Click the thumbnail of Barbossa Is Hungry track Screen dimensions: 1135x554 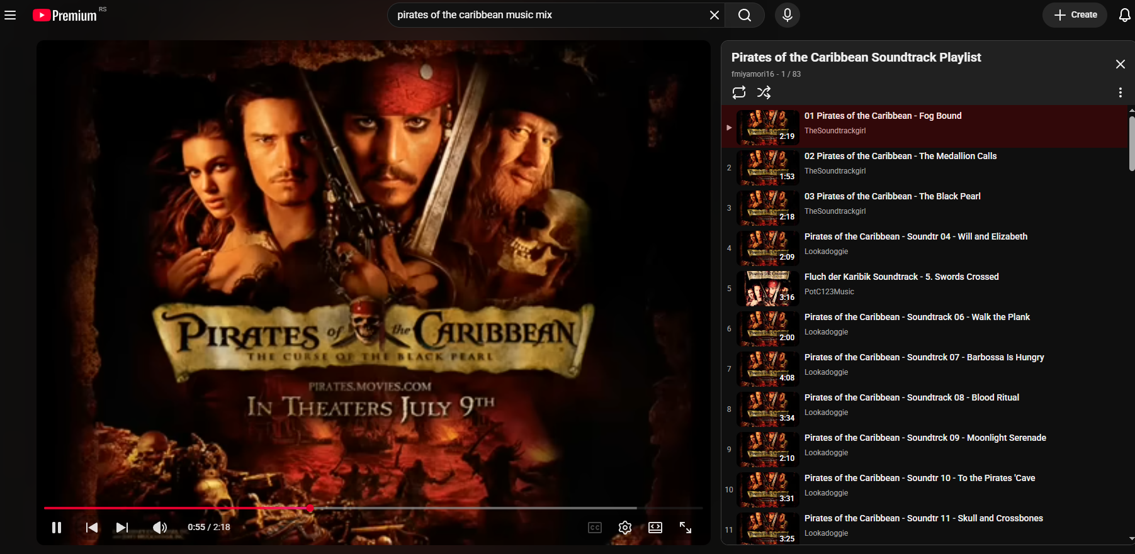pyautogui.click(x=767, y=369)
